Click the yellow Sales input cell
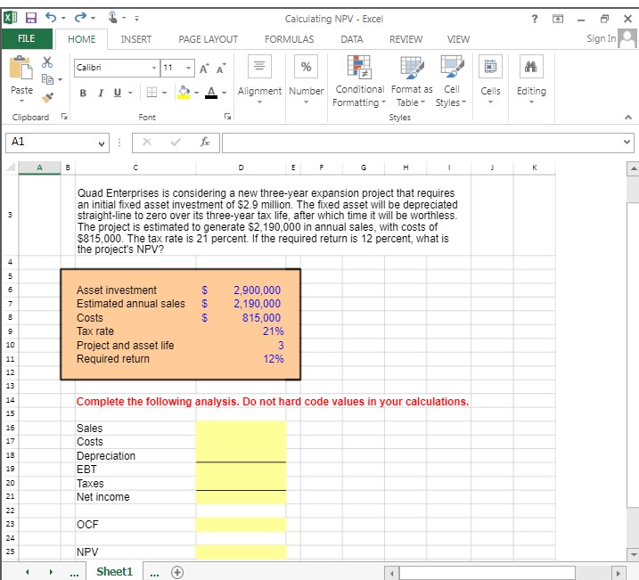Screen dimensions: 639x580 coord(241,429)
